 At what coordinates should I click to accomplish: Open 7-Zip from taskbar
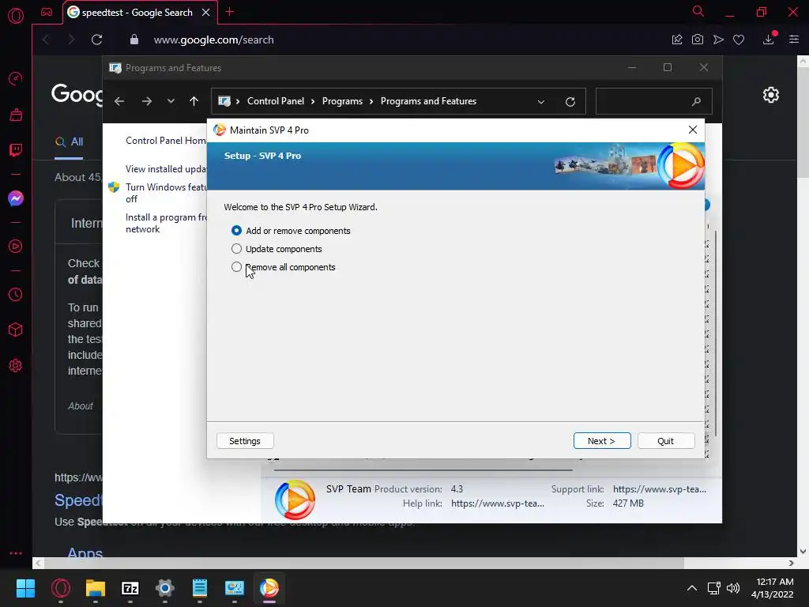130,588
